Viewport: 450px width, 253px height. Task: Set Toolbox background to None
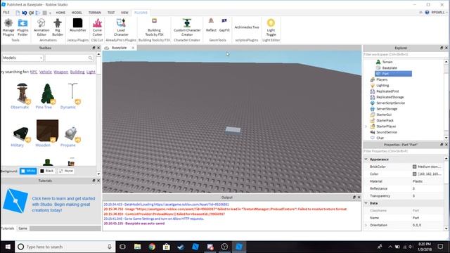[66, 171]
